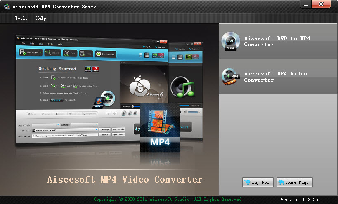The width and height of the screenshot is (338, 204).
Task: Minimize the MP4 Converter Suite window
Action: 306,4
